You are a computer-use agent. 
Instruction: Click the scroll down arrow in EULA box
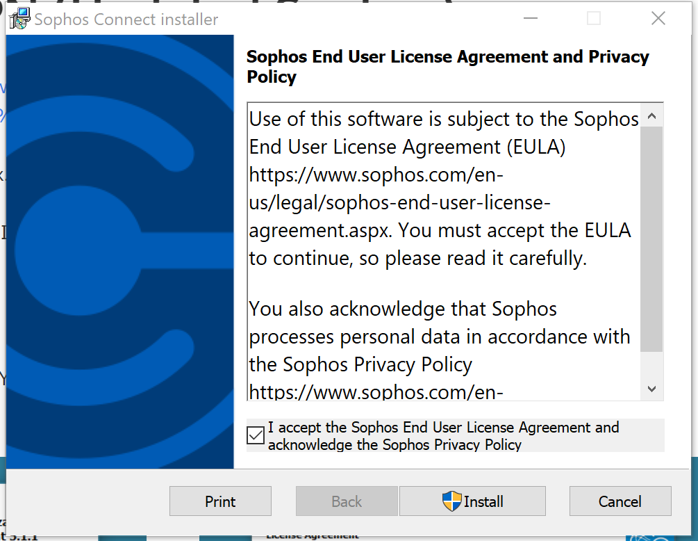651,389
